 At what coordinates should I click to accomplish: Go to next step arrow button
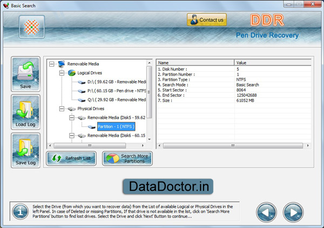pyautogui.click(x=293, y=212)
